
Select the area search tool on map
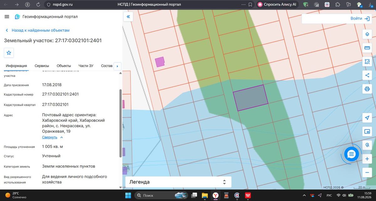pyautogui.click(x=367, y=62)
